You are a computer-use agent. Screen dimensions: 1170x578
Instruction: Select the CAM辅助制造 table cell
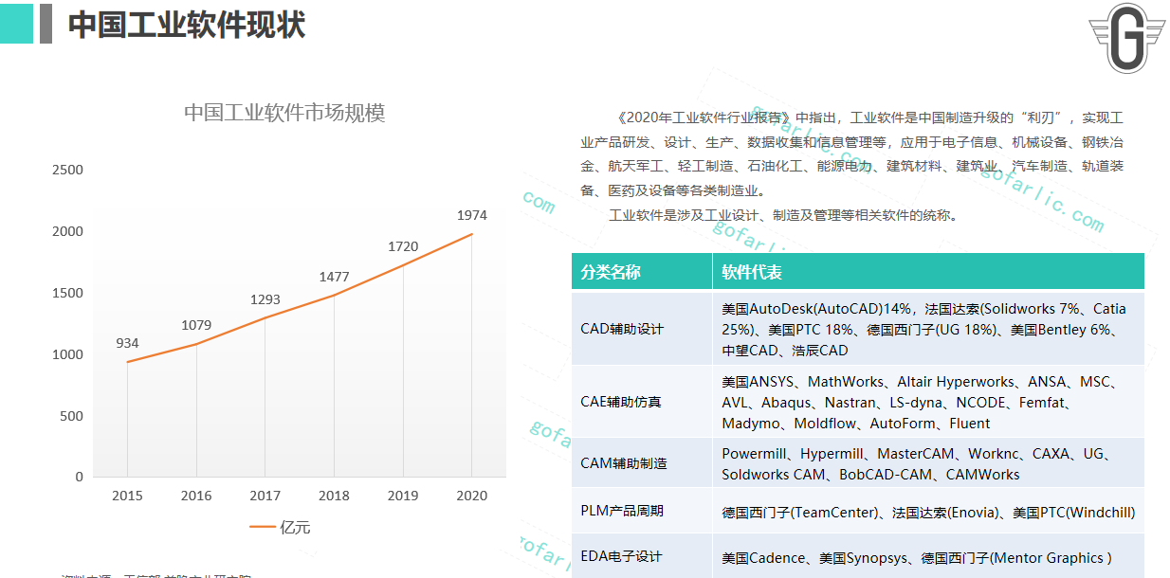642,463
